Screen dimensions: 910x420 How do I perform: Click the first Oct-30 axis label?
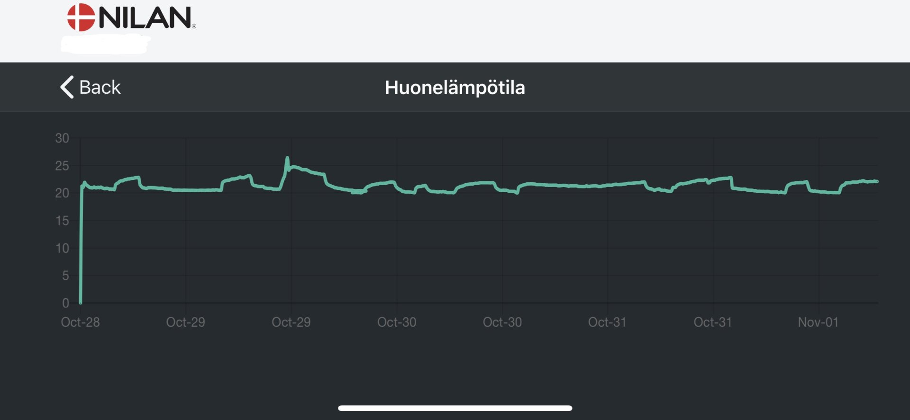tap(397, 322)
